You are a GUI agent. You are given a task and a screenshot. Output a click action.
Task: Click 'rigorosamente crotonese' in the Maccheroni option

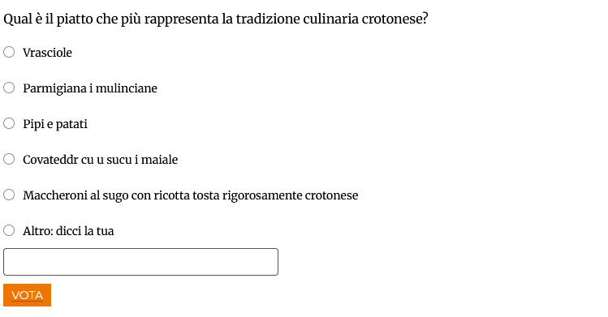click(290, 195)
